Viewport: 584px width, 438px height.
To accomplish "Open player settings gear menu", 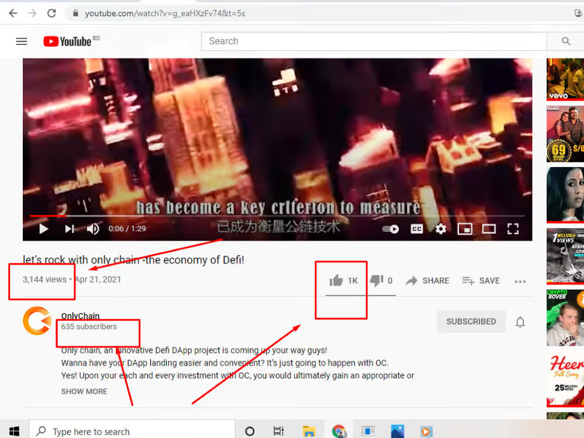I will pos(440,229).
